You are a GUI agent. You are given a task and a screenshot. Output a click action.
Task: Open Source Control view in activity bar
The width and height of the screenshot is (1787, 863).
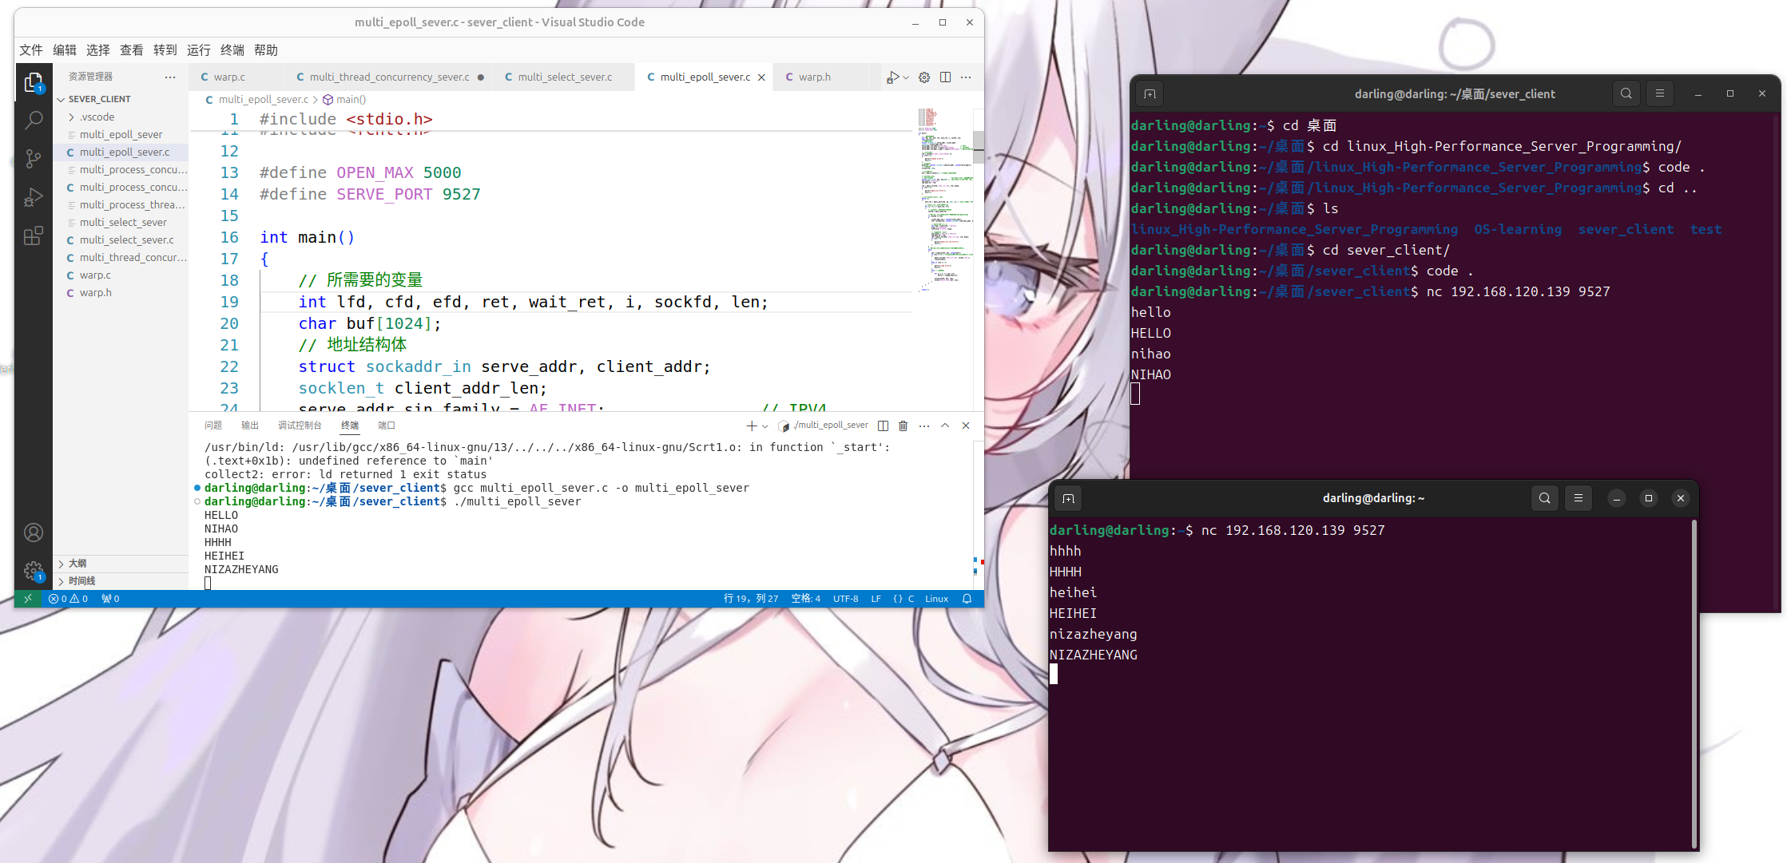pos(34,159)
